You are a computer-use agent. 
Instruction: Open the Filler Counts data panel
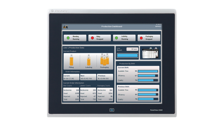point(71,94)
